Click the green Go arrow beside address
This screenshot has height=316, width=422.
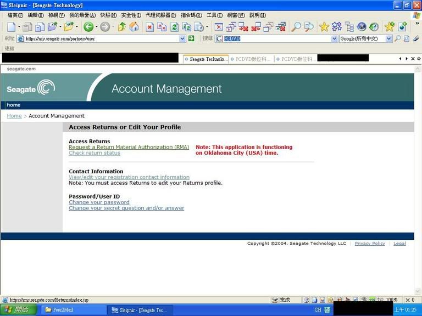(191, 39)
